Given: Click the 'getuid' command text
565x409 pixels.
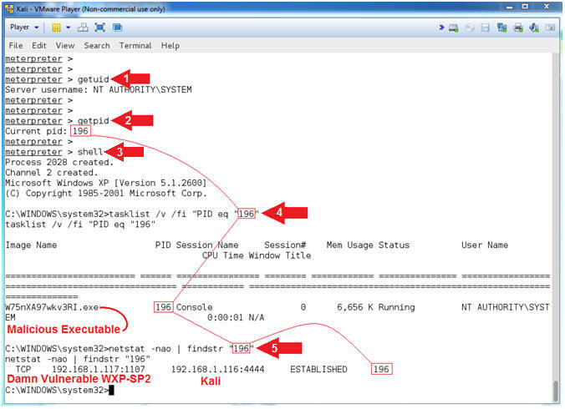Looking at the screenshot, I should click(94, 79).
